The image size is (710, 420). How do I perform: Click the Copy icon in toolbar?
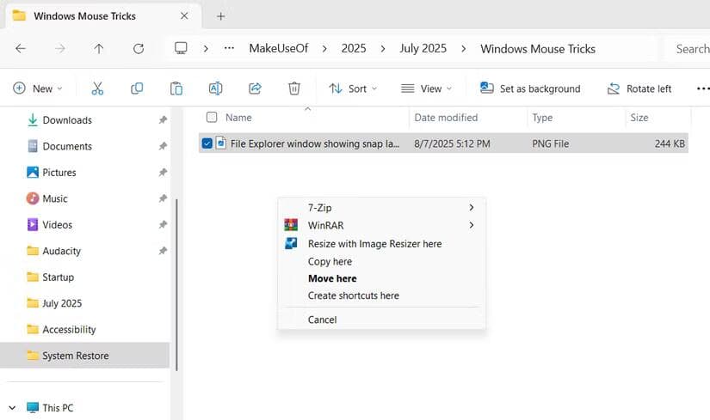(137, 88)
